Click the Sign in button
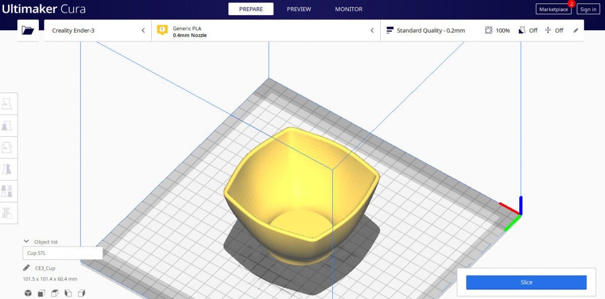This screenshot has width=605, height=299. [x=588, y=9]
